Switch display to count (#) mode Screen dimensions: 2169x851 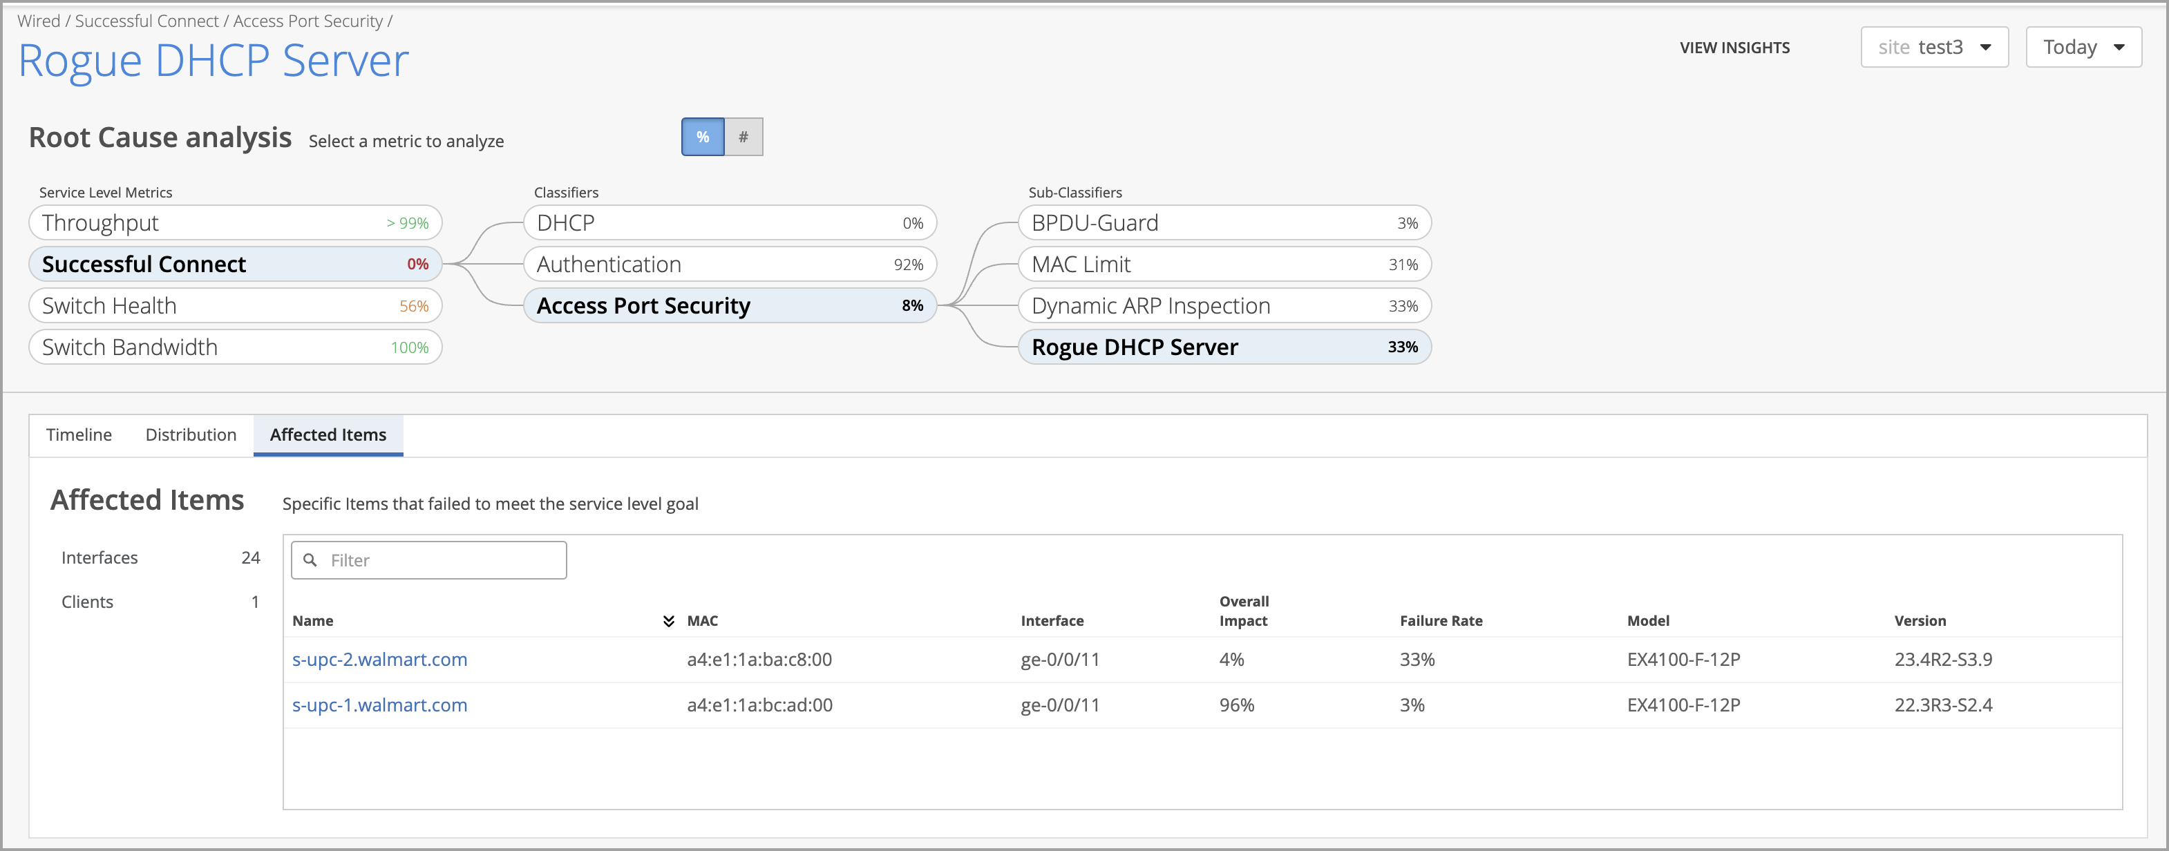743,137
